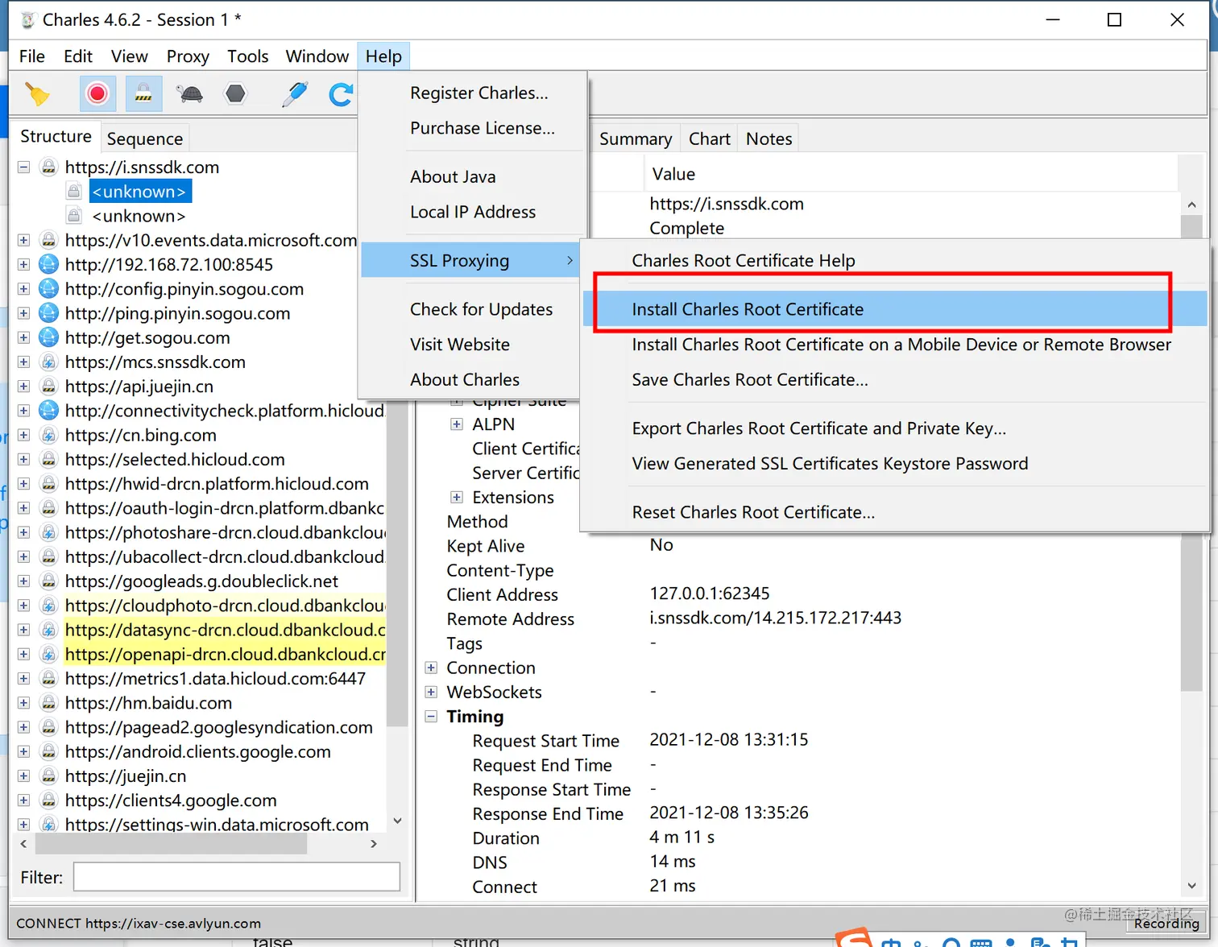Choose Purchase License... menu item
This screenshot has width=1218, height=947.
(x=483, y=129)
